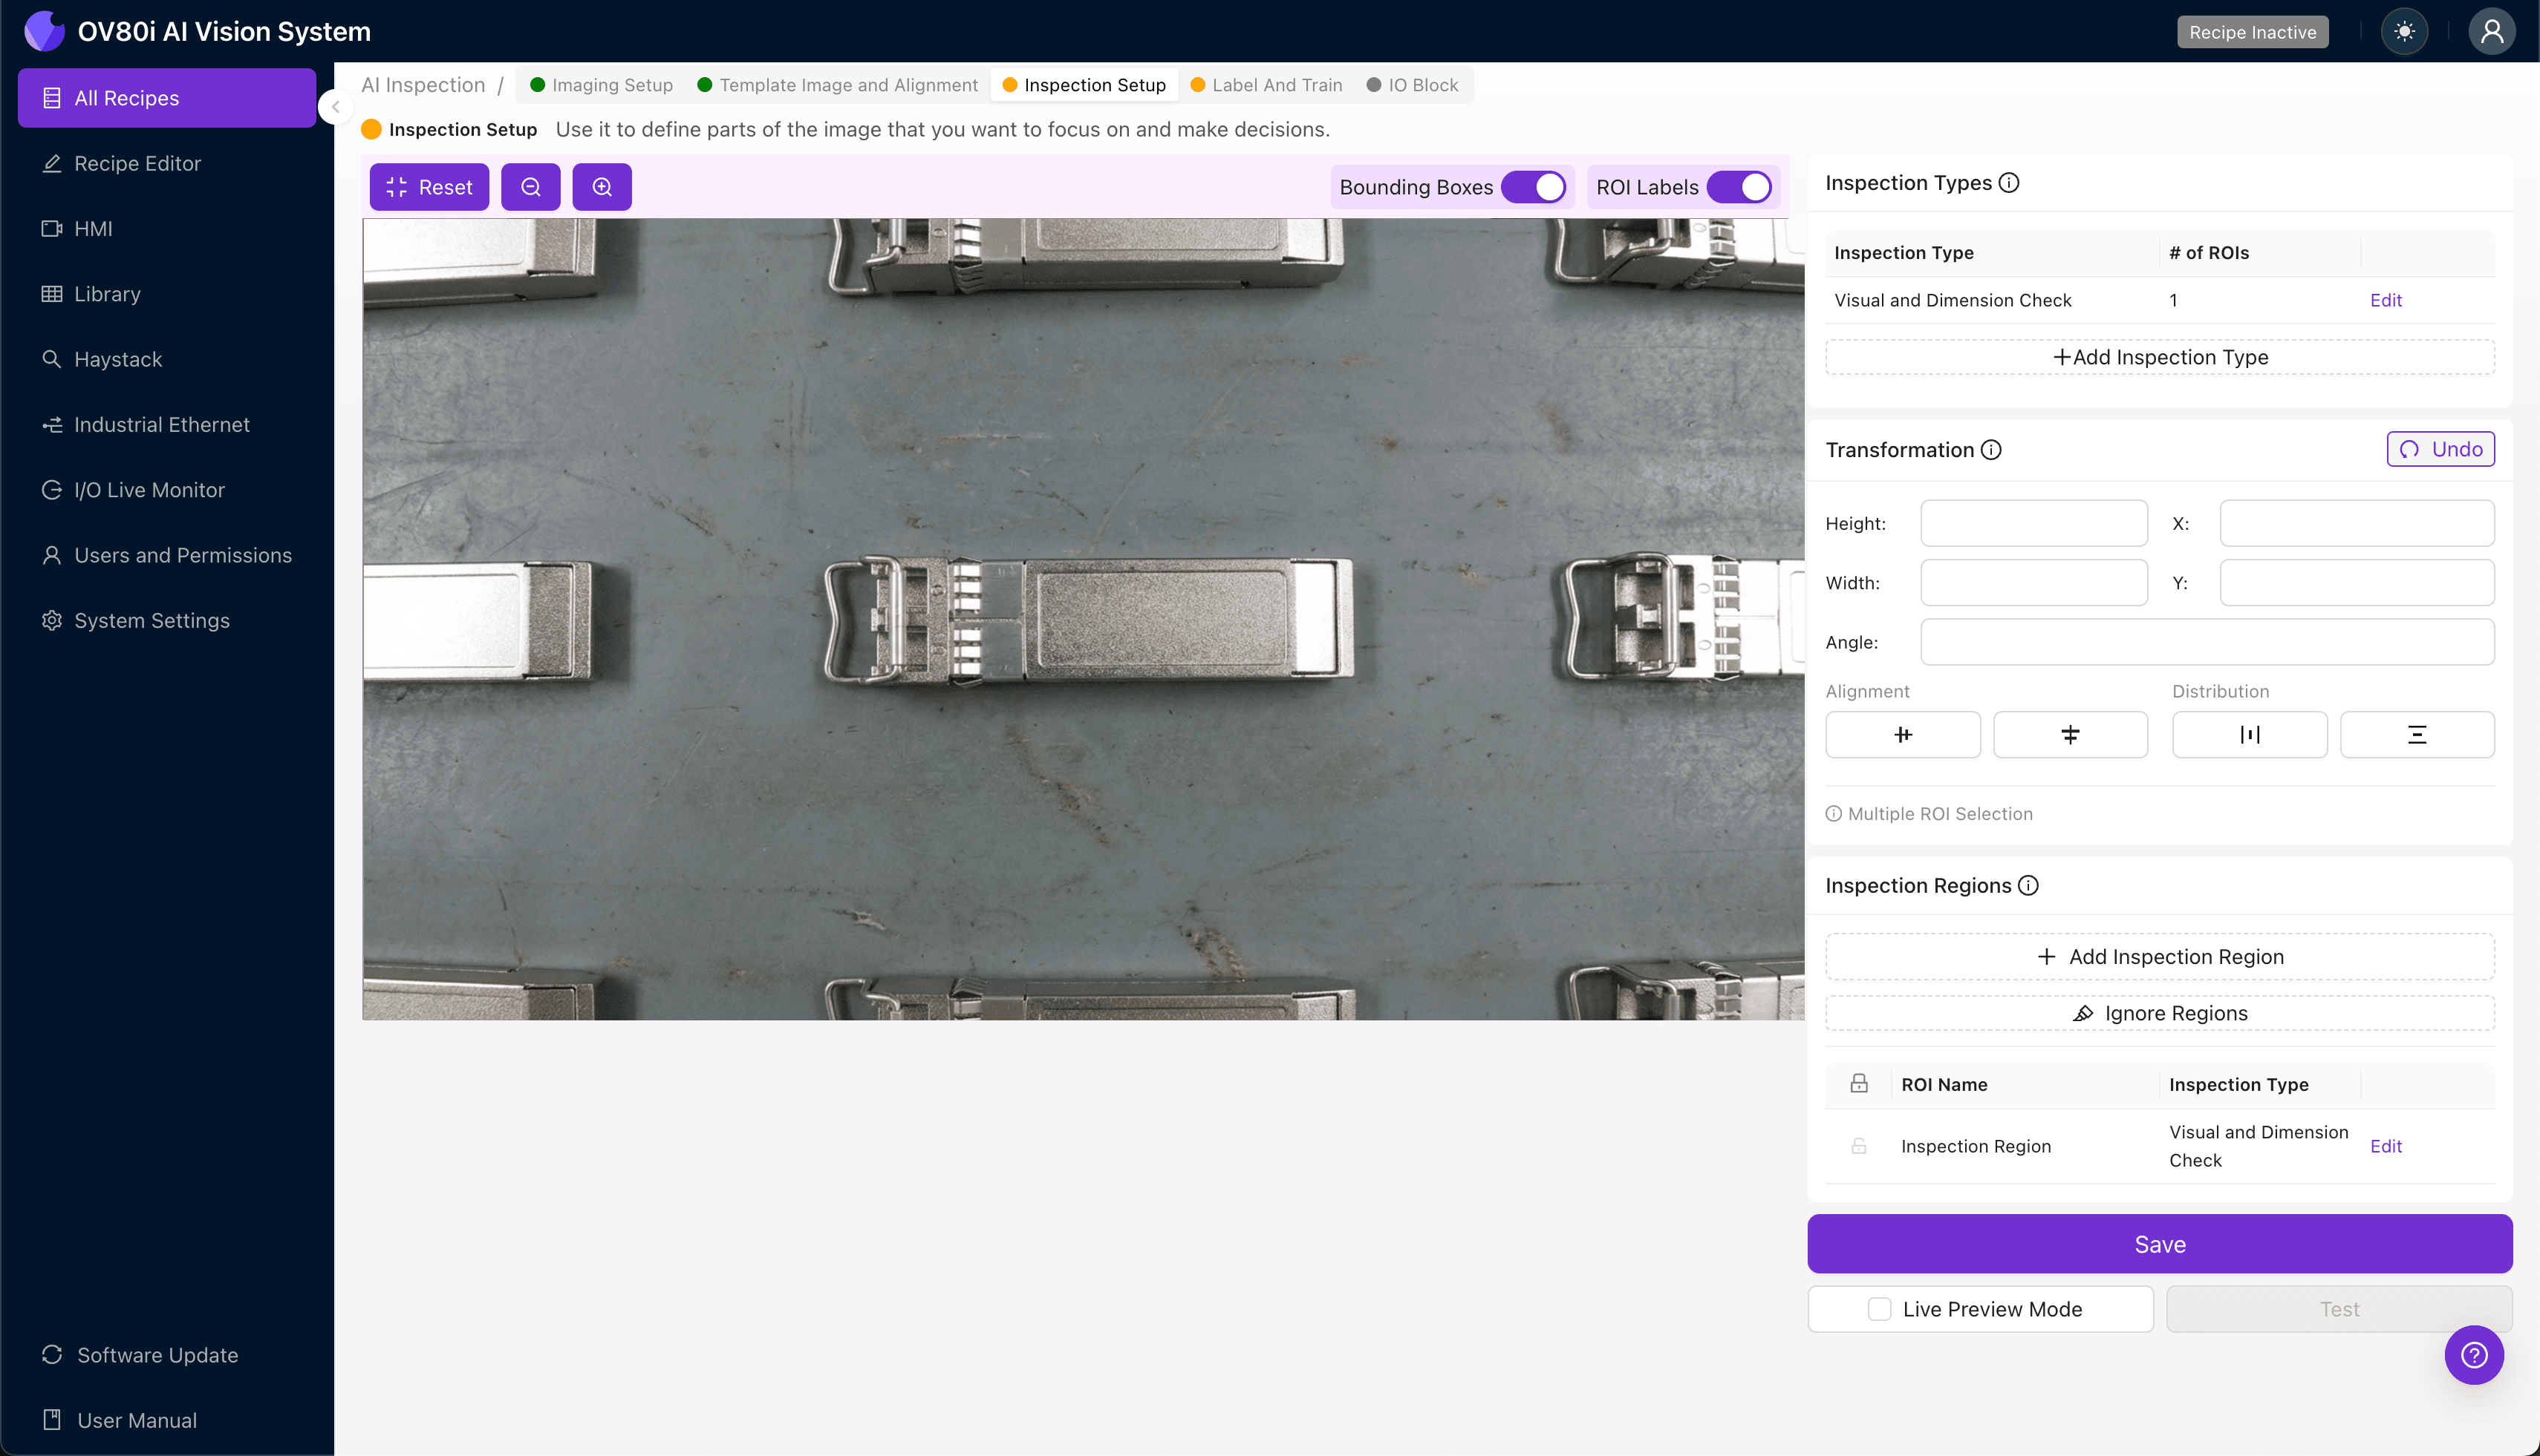Click the ROI lock icon column header
The width and height of the screenshot is (2540, 1456).
coord(1858,1084)
